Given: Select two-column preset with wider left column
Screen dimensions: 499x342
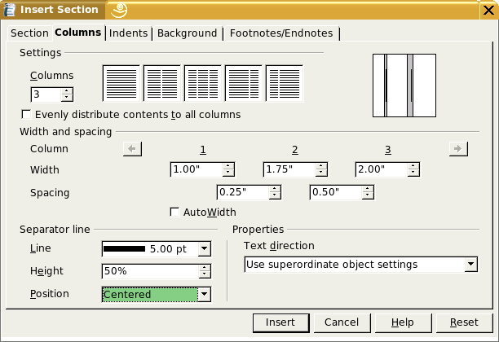Looking at the screenshot, I should (x=243, y=83).
